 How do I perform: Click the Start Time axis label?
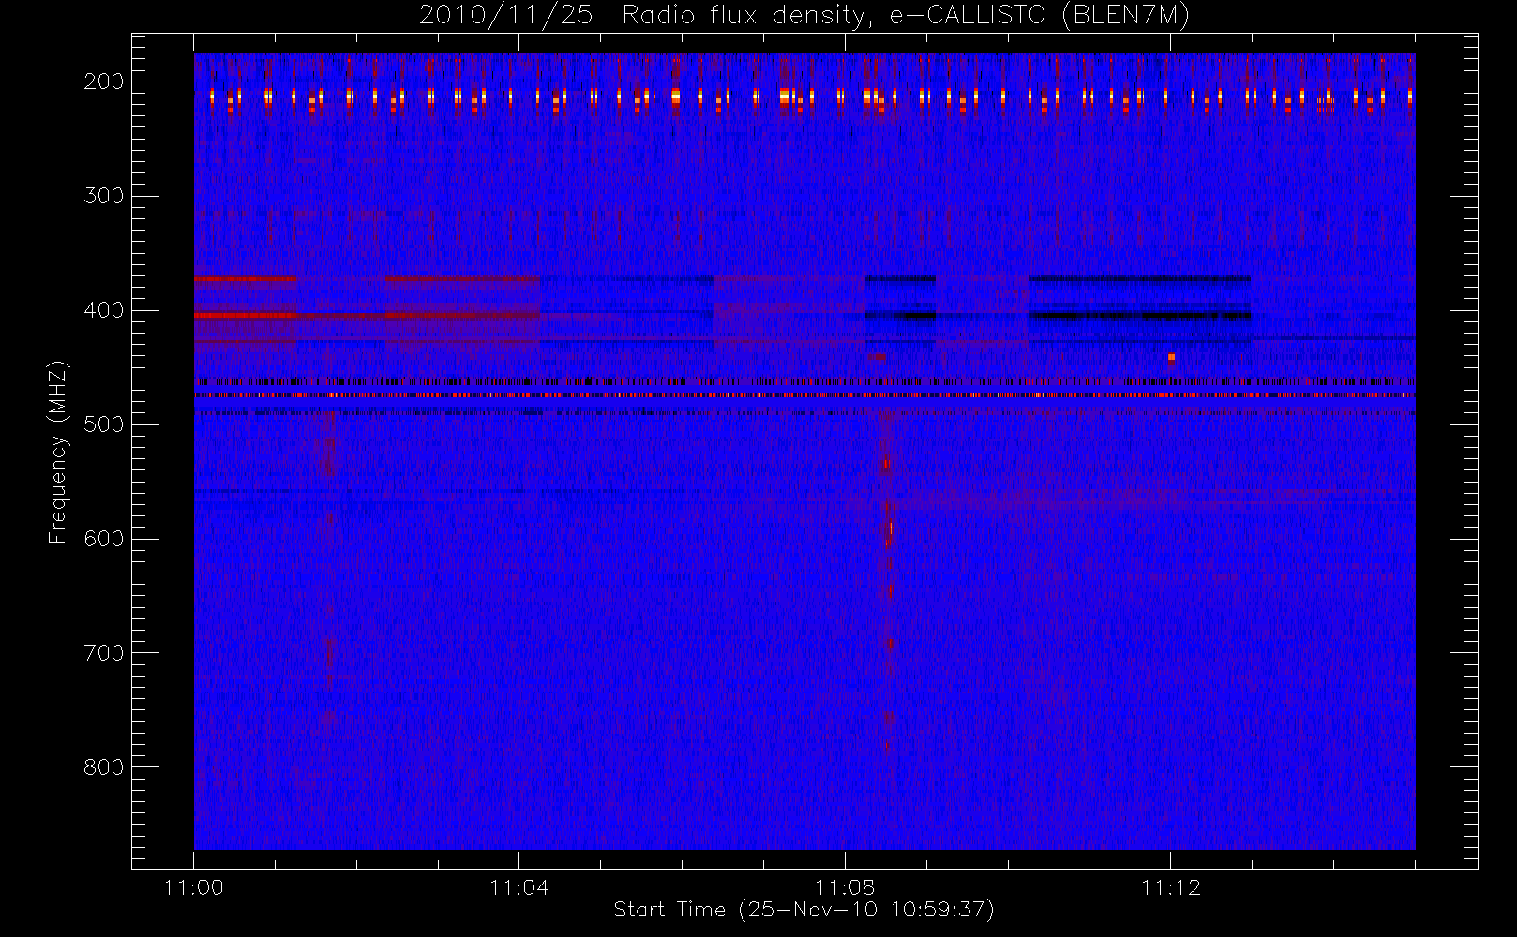(804, 910)
